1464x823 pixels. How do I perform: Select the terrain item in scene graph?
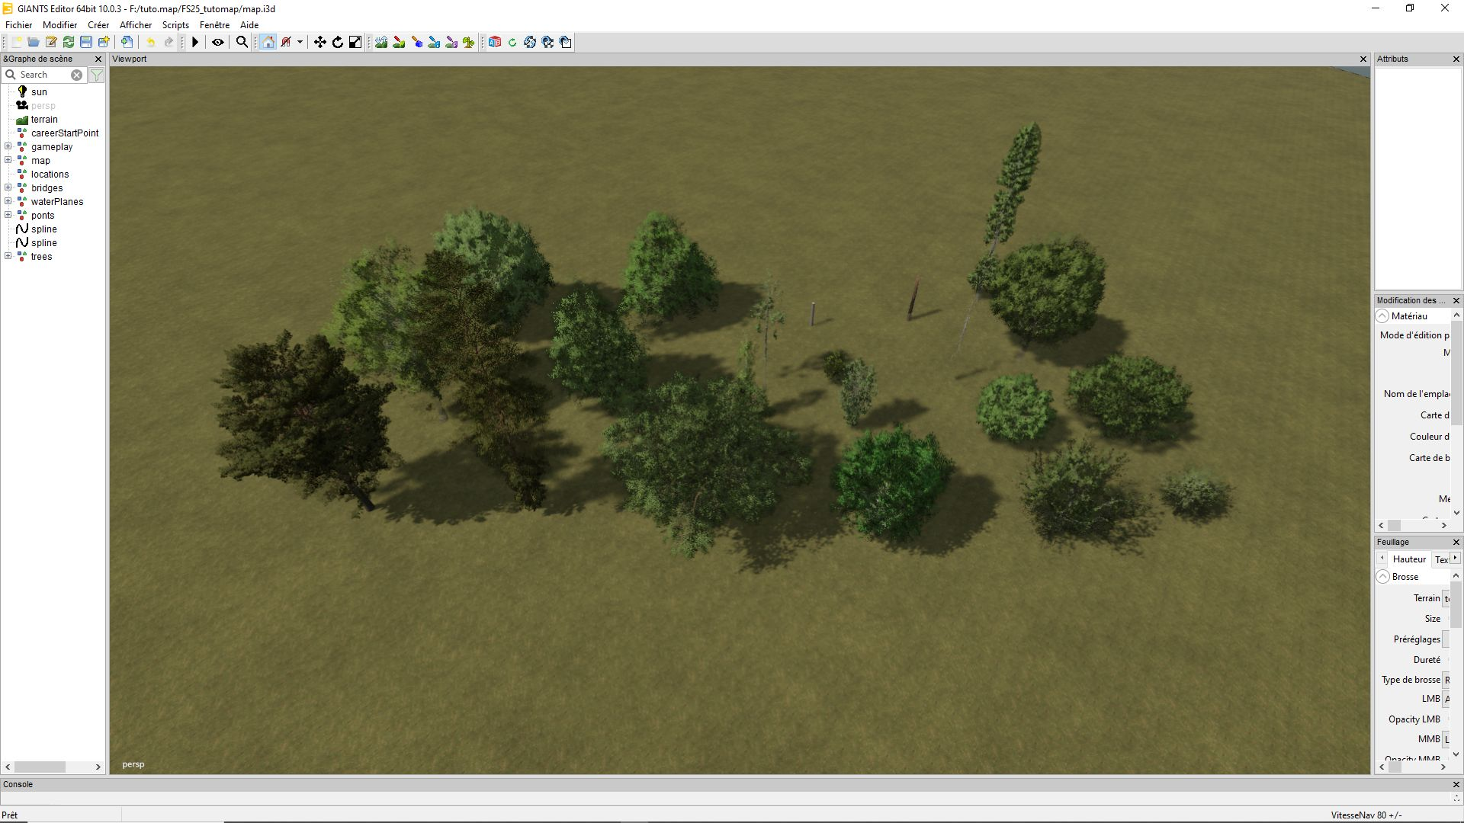coord(44,120)
